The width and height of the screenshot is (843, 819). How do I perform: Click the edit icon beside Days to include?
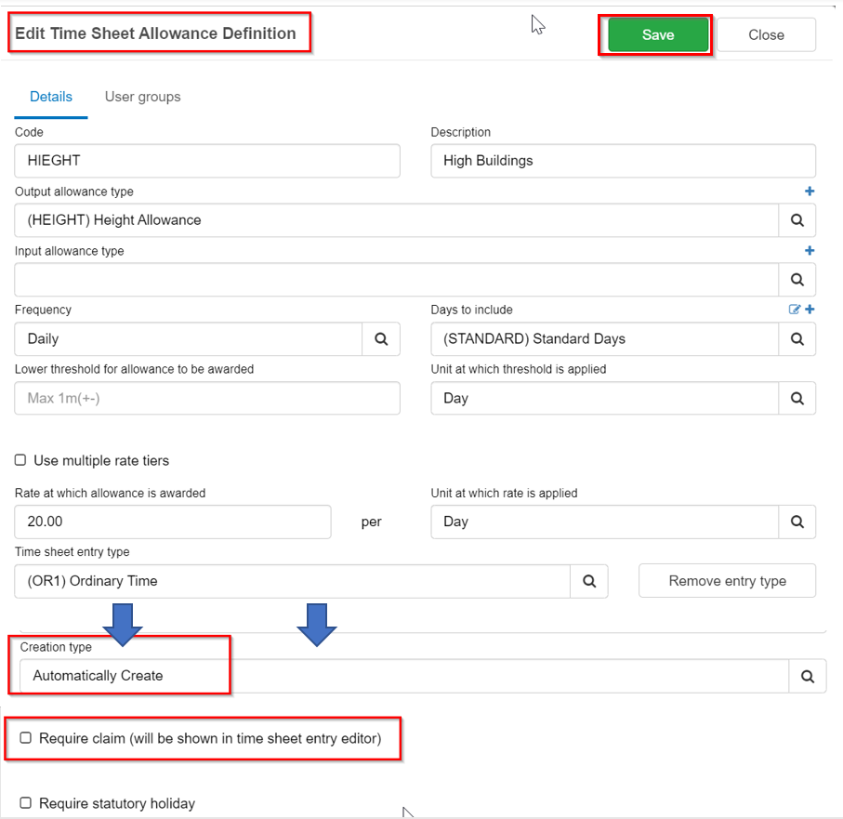point(794,310)
